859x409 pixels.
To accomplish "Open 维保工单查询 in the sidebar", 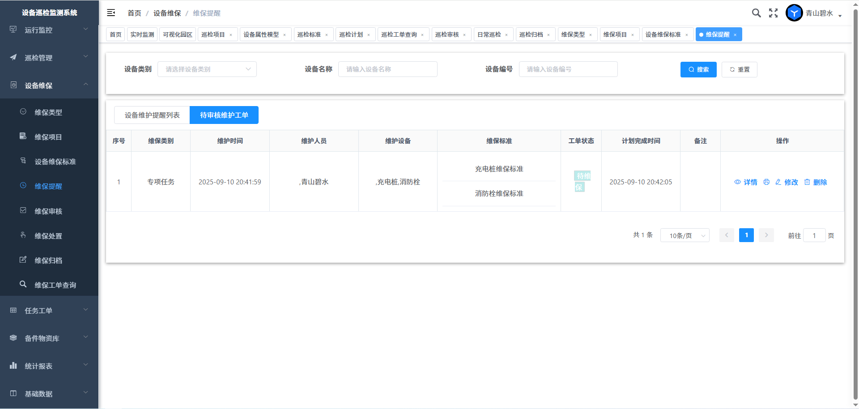I will [x=55, y=285].
